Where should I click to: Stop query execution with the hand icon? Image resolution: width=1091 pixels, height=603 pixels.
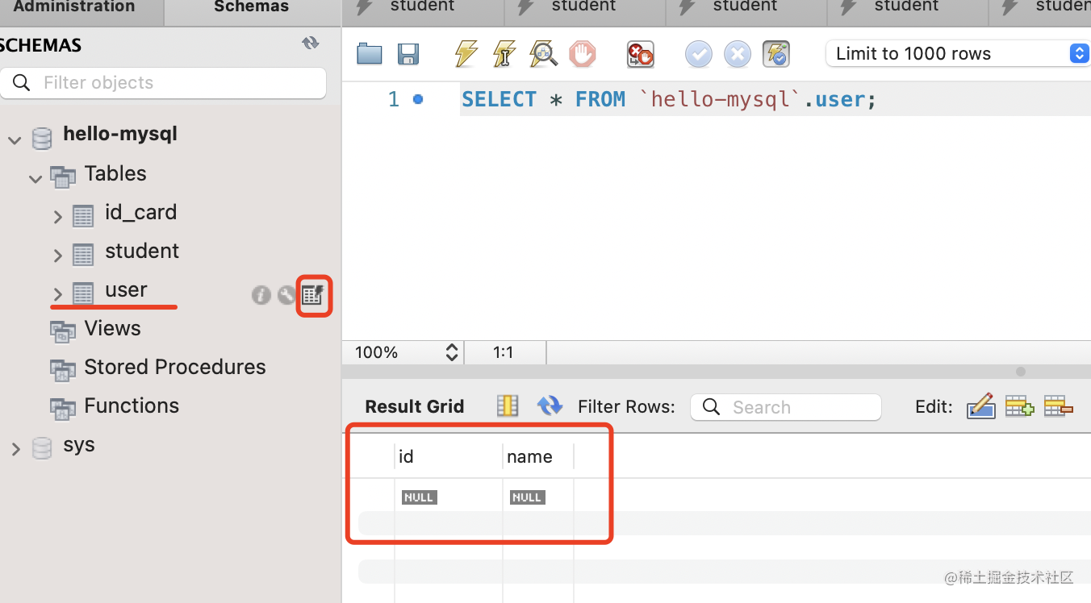pyautogui.click(x=582, y=54)
